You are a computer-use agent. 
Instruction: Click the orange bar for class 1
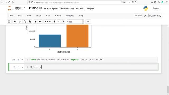pyautogui.click(x=77, y=36)
